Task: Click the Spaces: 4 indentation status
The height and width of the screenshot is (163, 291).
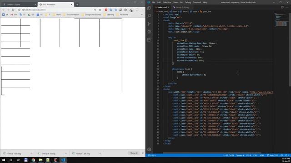Action: (x=240, y=155)
